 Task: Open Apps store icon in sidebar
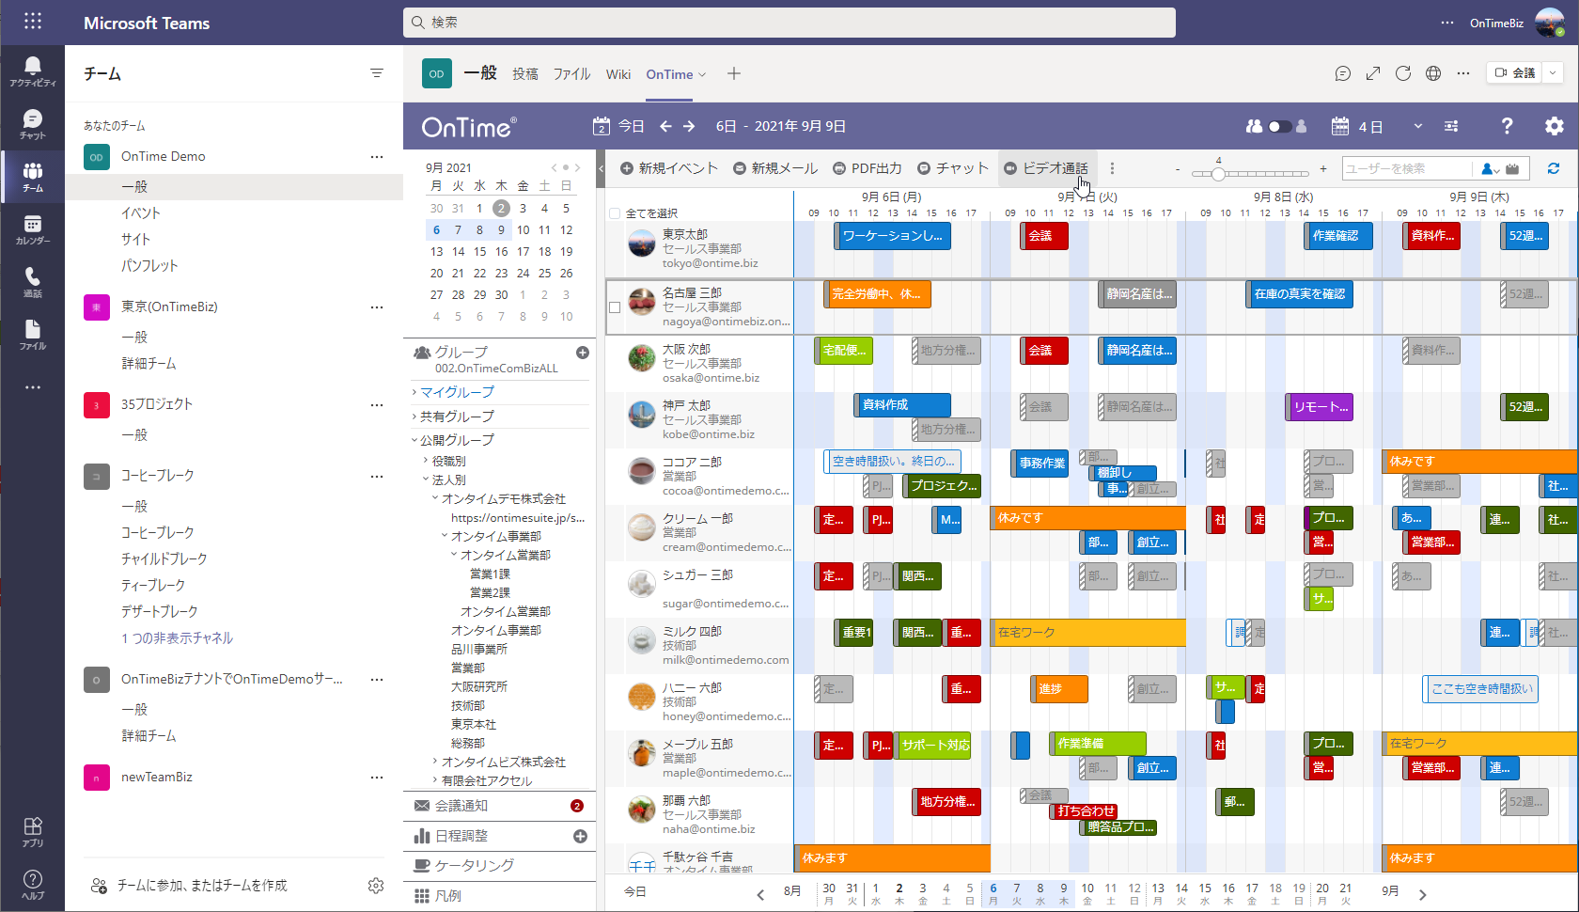point(33,832)
